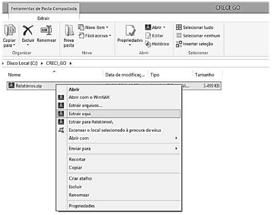The width and height of the screenshot is (272, 215).
Task: Open the Extrair ribbon tab
Action: [43, 19]
